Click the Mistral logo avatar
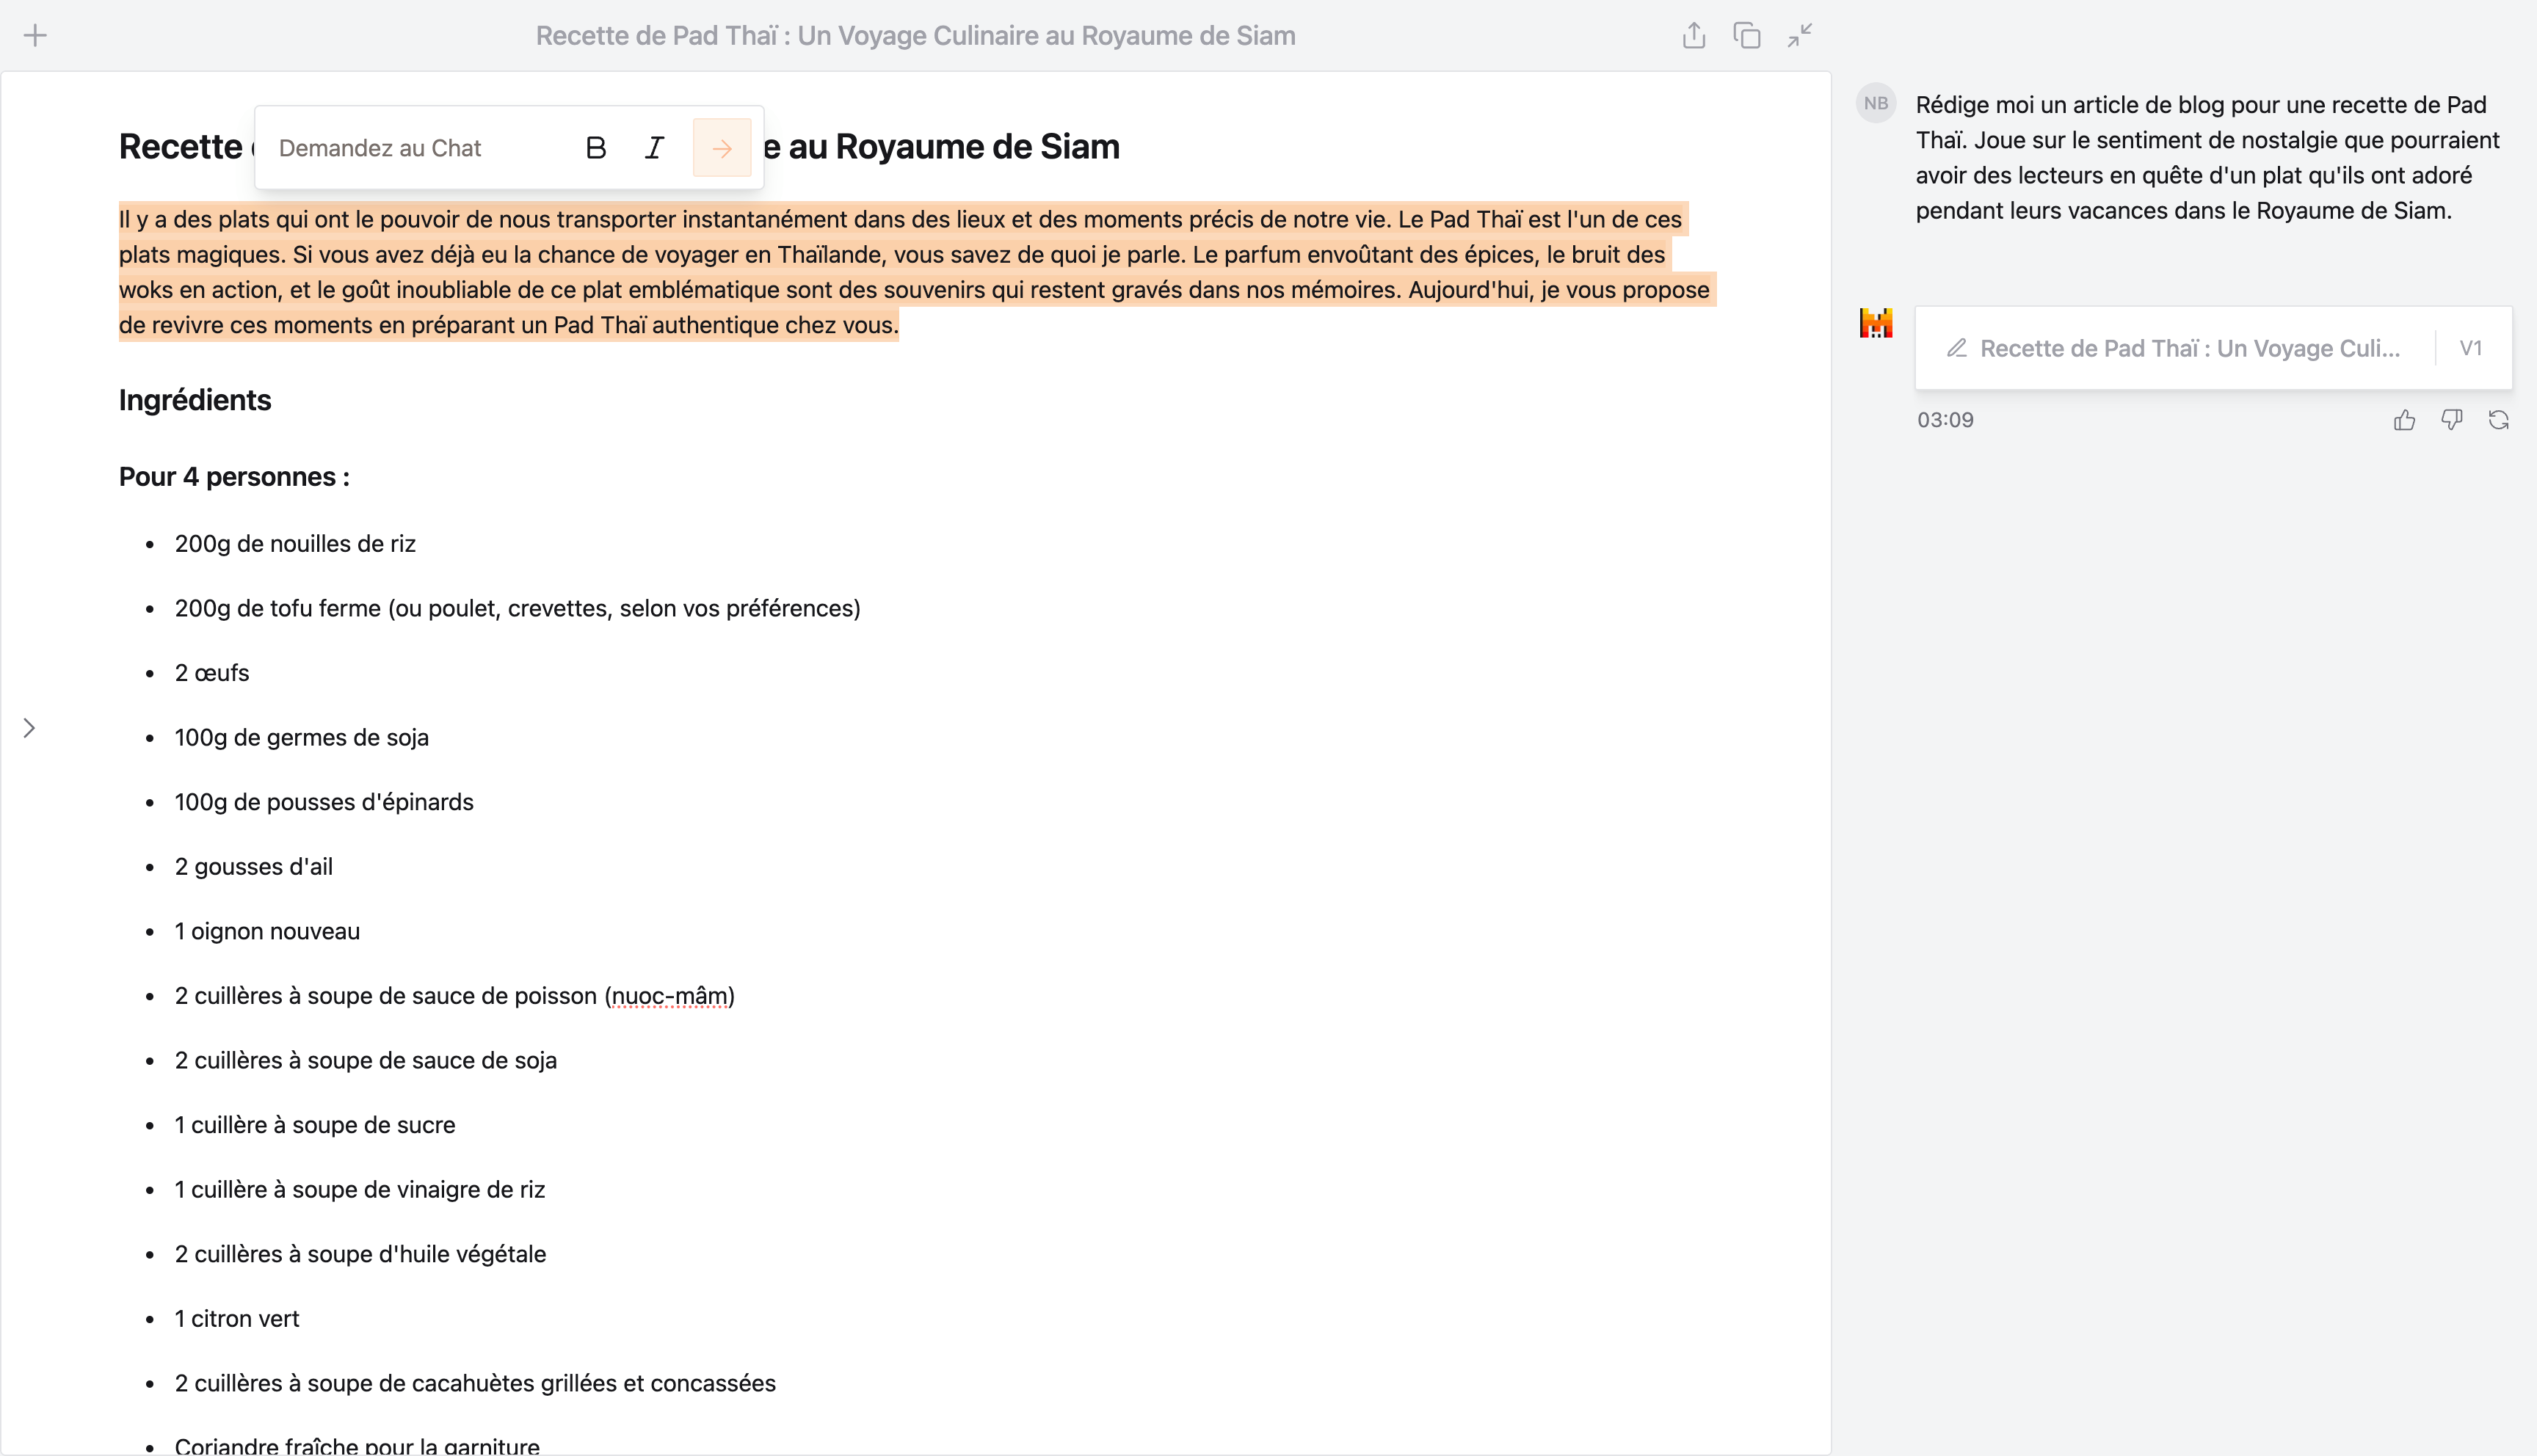The image size is (2537, 1456). pos(1875,322)
